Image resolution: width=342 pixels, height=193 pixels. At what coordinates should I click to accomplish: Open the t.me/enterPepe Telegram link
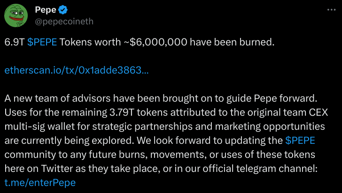coord(40,182)
